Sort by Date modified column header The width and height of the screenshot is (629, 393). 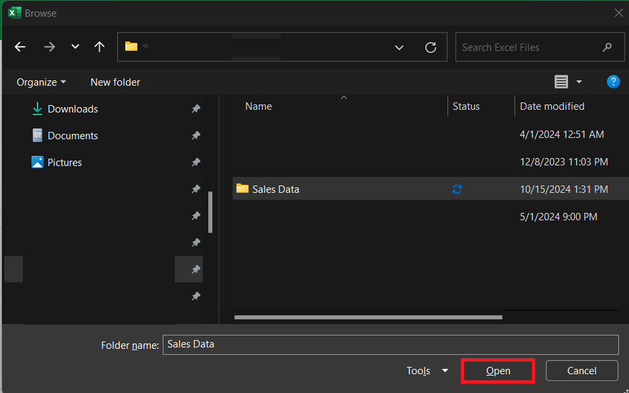click(552, 106)
